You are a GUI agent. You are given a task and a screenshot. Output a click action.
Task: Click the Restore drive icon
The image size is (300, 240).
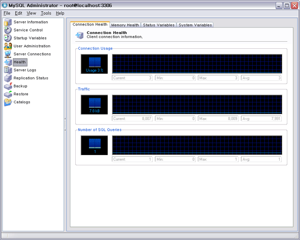(x=8, y=94)
